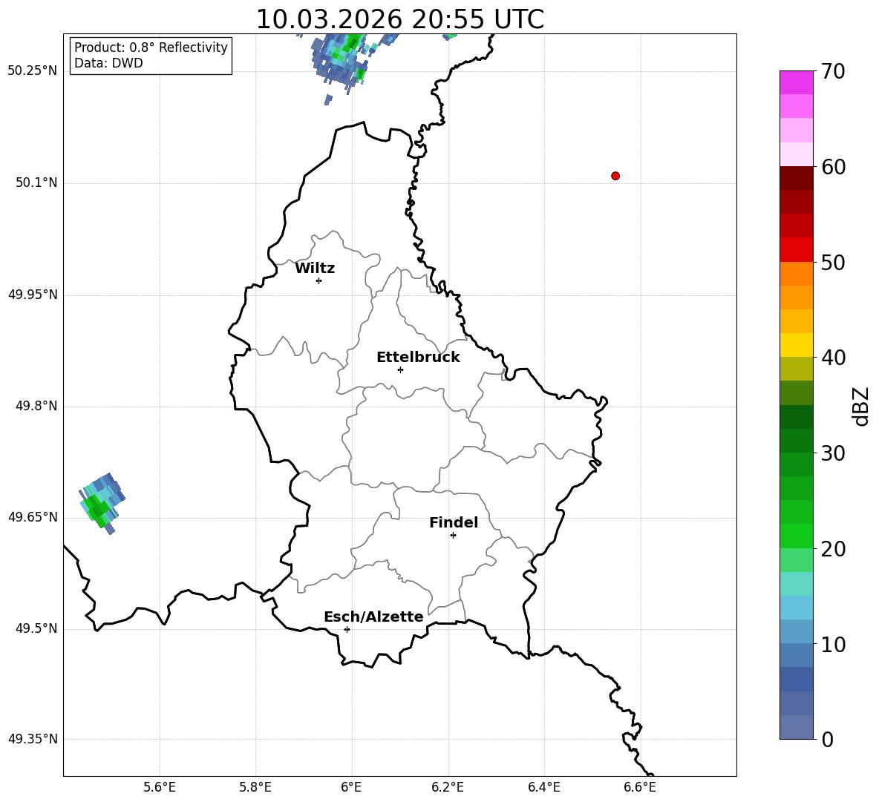879x802 pixels.
Task: Click the bright red colorbar swatch above 50
Action: [x=796, y=250]
